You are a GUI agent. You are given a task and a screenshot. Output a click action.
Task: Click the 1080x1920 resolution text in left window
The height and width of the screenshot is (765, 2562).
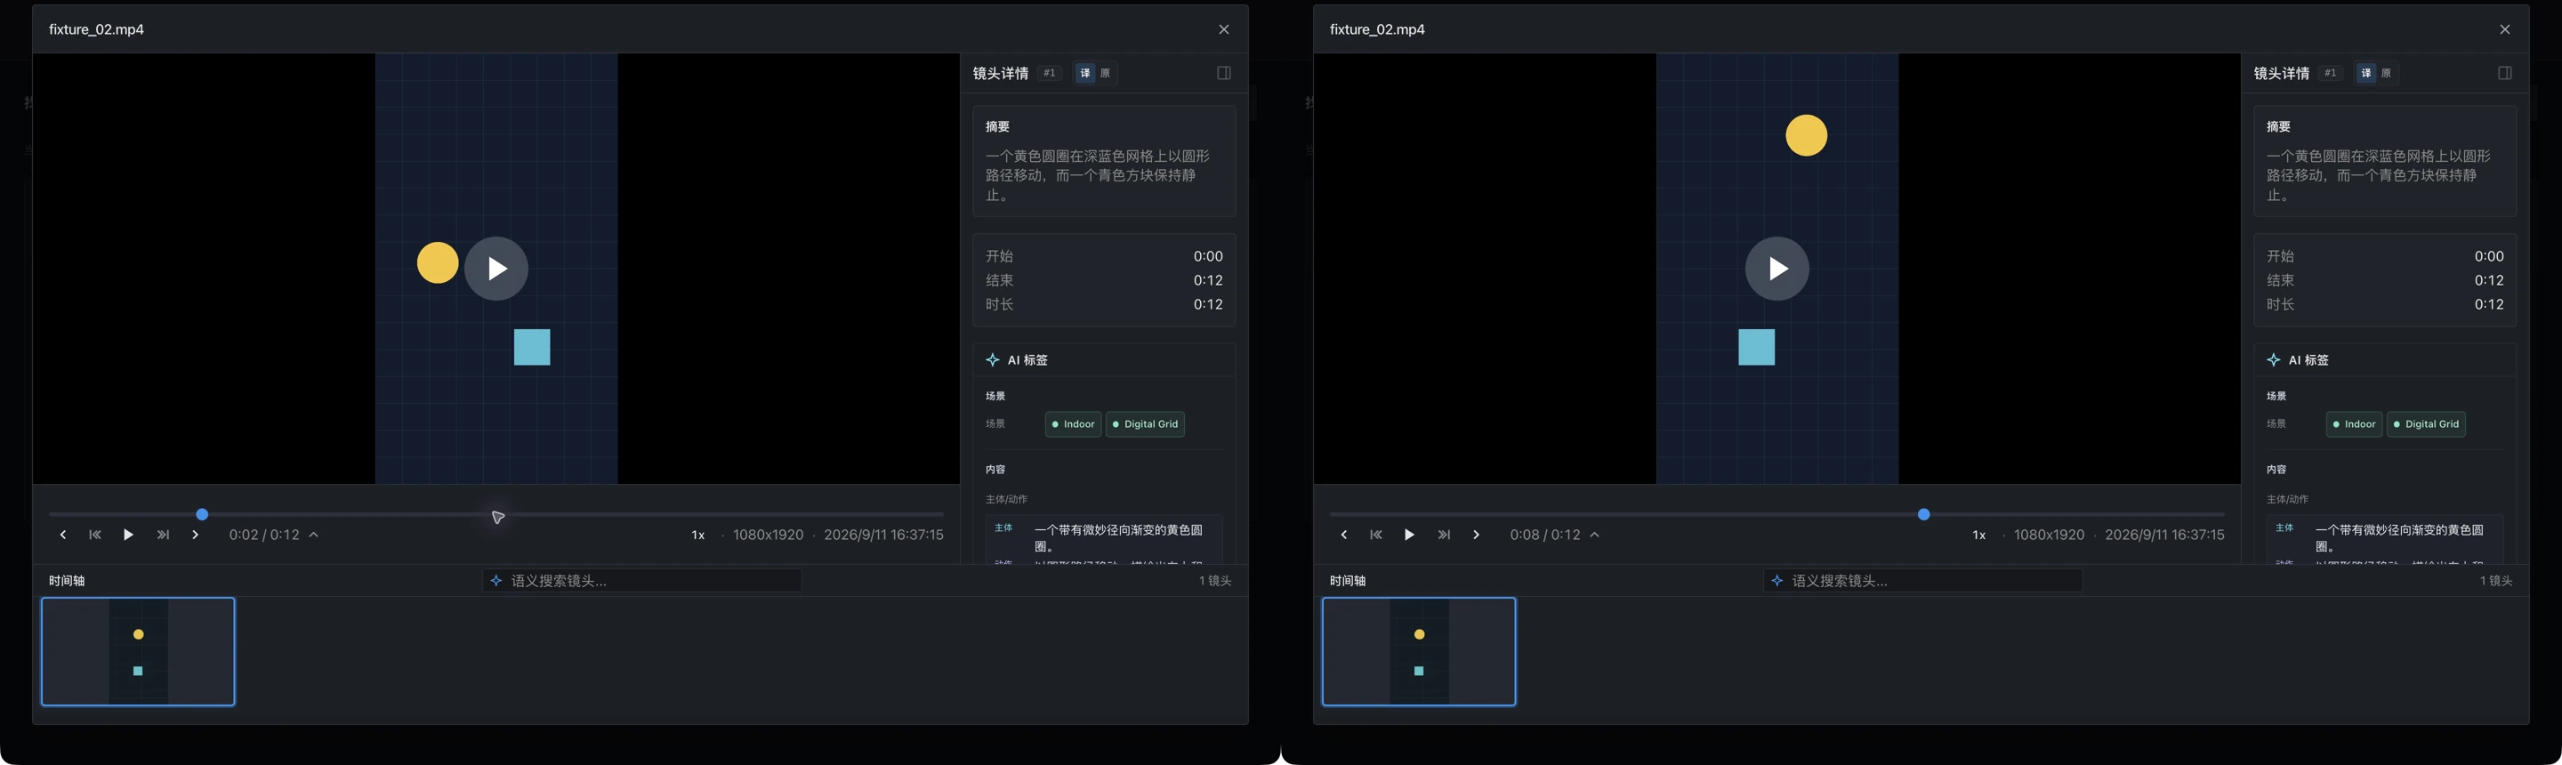click(768, 535)
